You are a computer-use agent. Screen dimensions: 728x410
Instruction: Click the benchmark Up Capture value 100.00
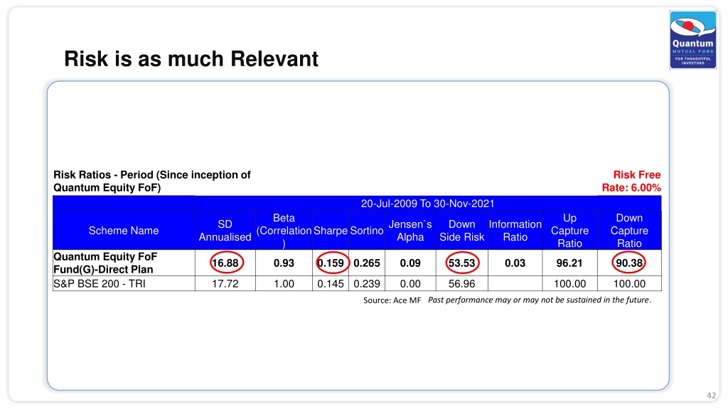click(569, 283)
